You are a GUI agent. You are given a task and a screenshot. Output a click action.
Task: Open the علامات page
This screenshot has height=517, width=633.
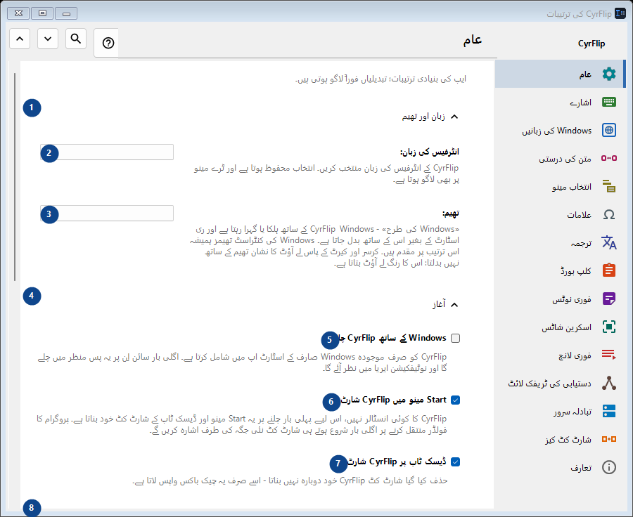561,214
